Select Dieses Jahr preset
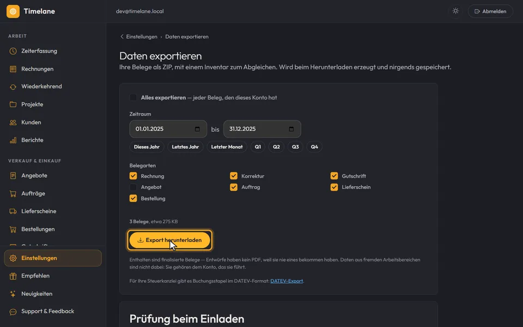523x327 pixels. (x=147, y=147)
